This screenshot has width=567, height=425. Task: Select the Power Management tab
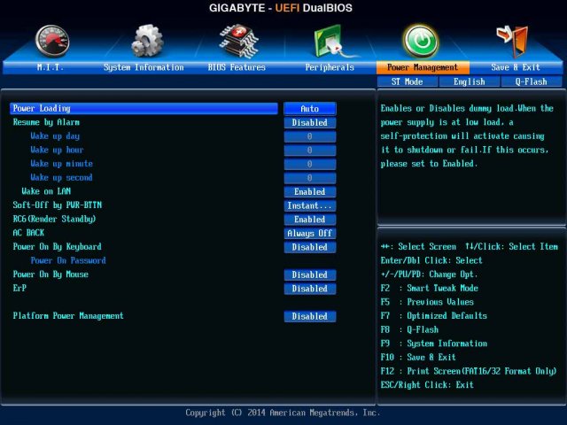423,67
